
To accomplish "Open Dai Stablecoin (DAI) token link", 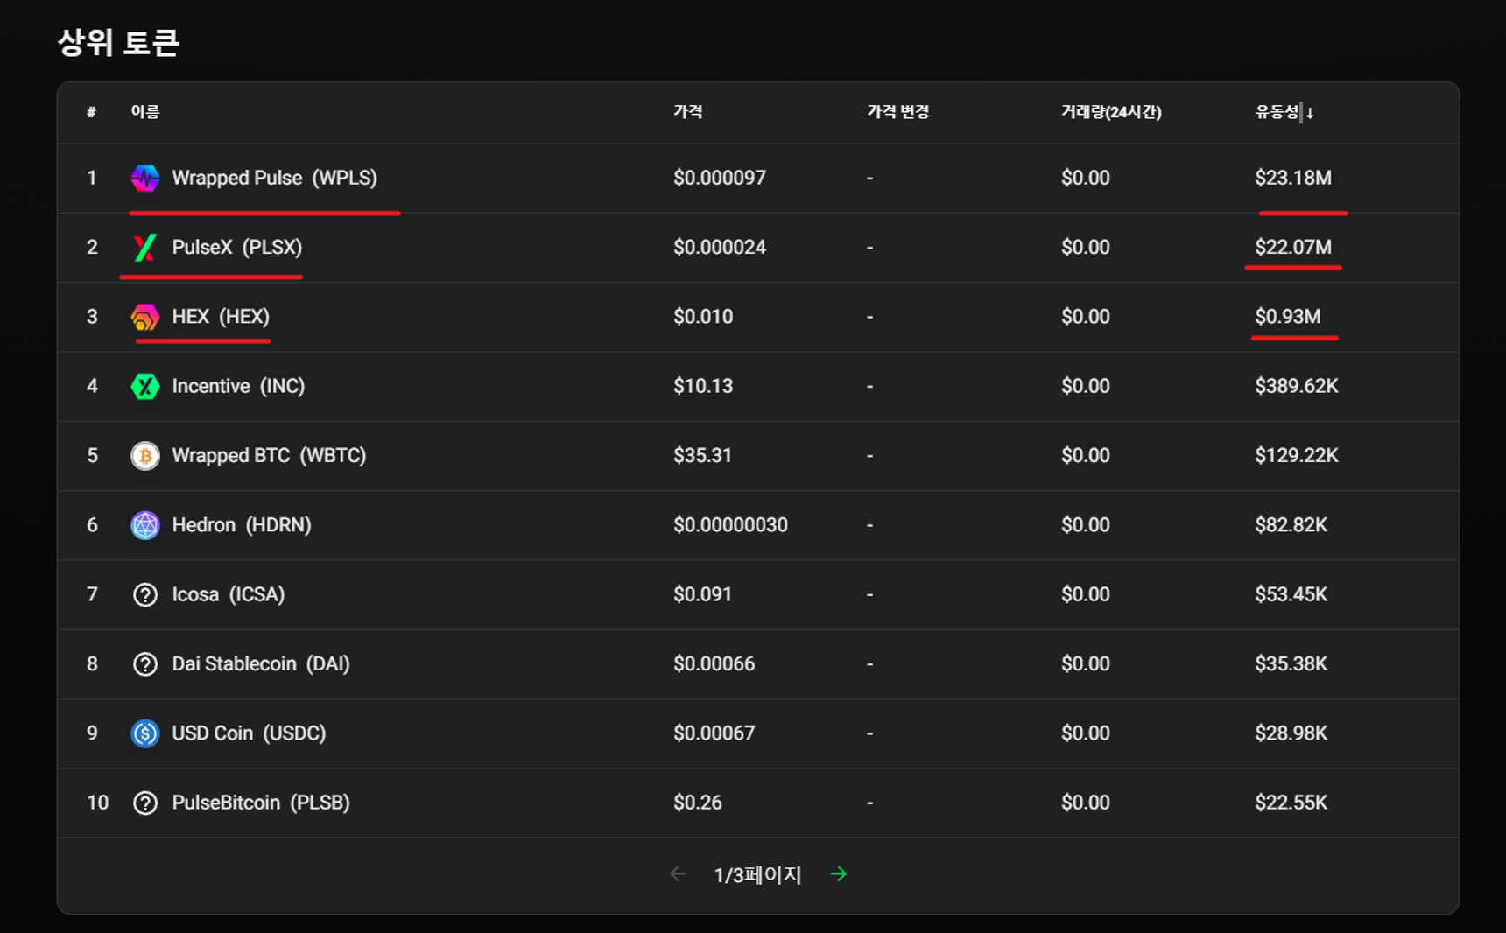I will (261, 664).
